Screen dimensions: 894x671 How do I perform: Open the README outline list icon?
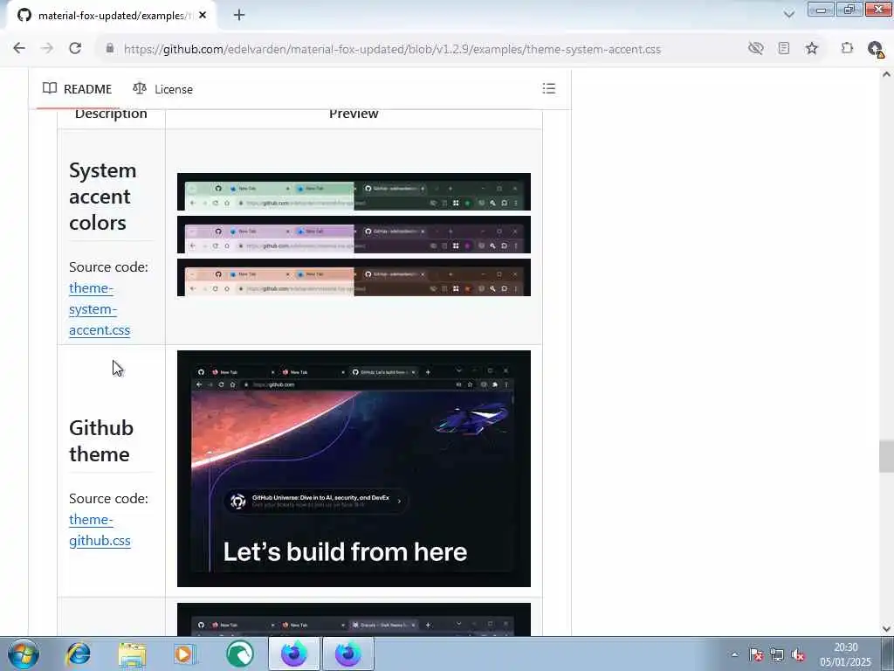coord(548,88)
